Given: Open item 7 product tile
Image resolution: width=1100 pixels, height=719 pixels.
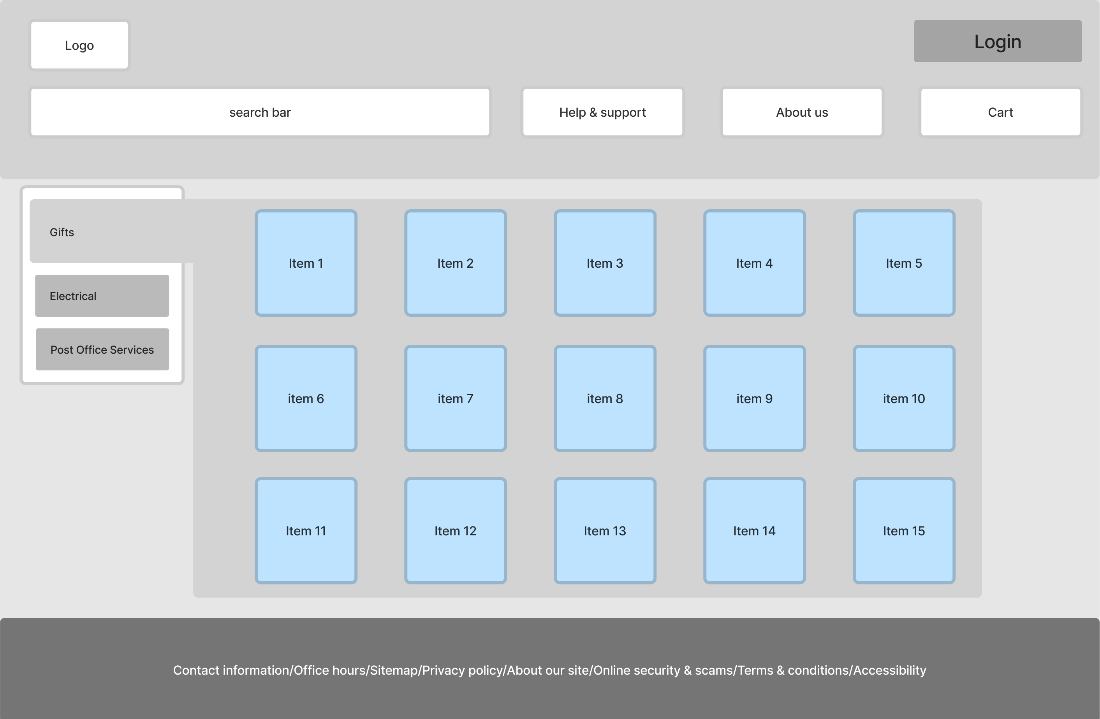Looking at the screenshot, I should click(455, 398).
